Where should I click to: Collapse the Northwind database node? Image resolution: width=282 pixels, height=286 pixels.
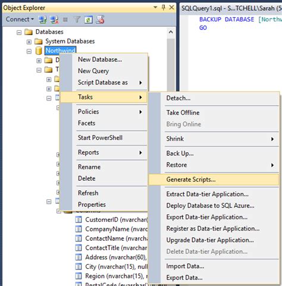click(29, 51)
